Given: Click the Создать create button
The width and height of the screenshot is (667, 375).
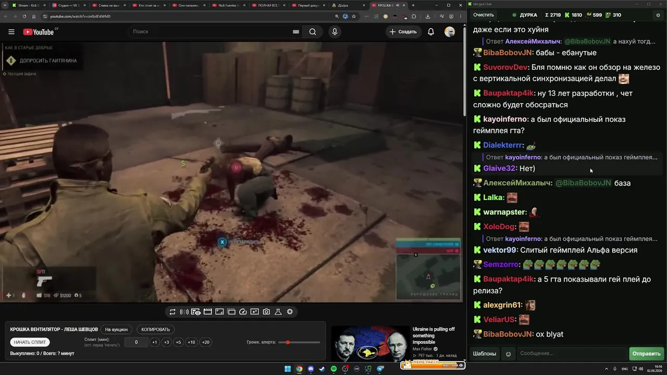Looking at the screenshot, I should coord(403,32).
